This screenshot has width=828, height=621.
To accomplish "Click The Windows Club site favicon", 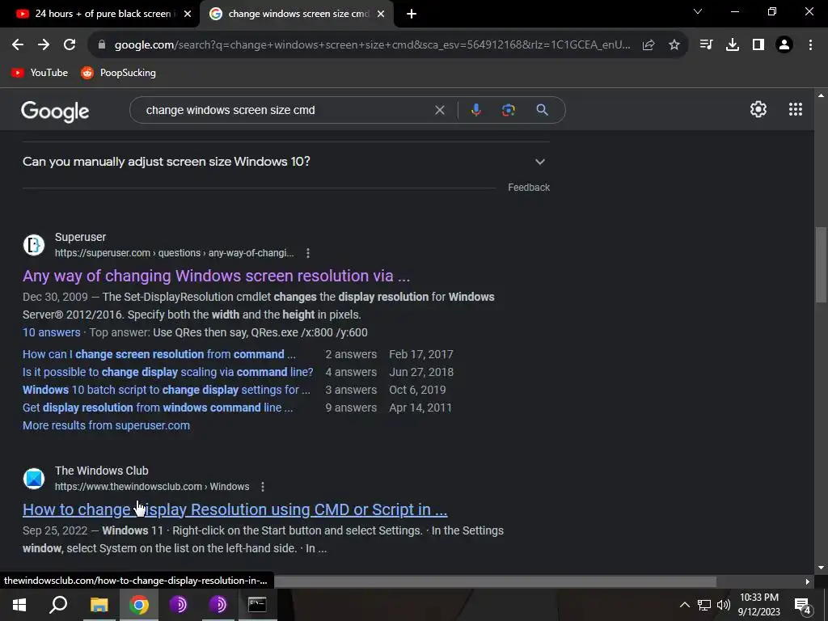I will (x=34, y=479).
